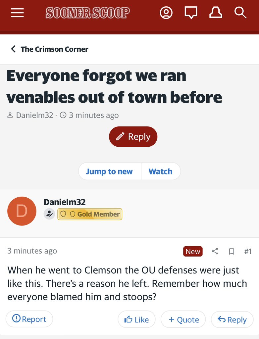
Task: Go back to The Crimson Corner
Action: pos(50,49)
